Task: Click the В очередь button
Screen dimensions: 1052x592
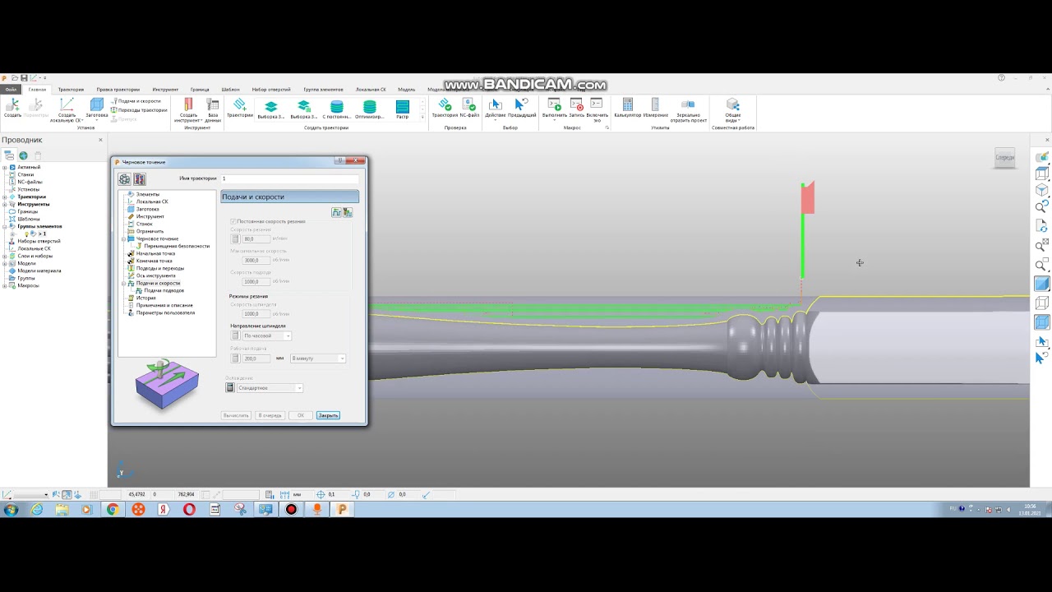Action: [x=270, y=415]
